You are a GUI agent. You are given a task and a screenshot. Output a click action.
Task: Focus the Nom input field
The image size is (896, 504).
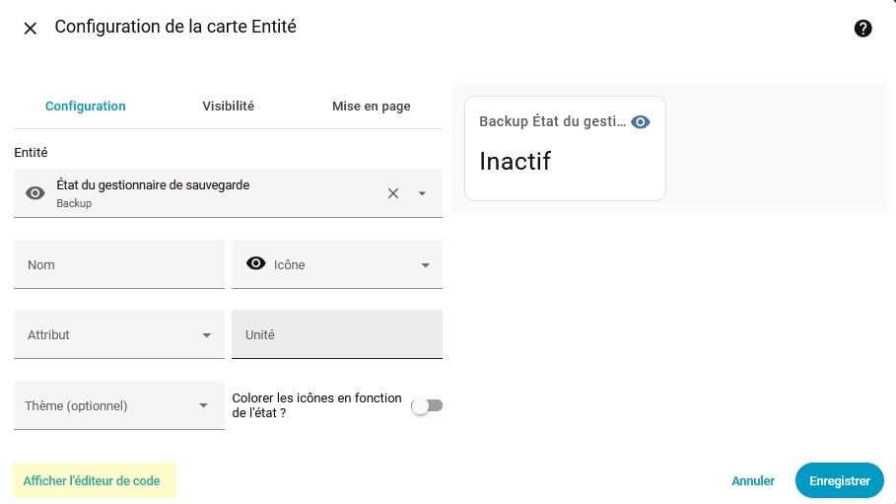[x=118, y=264]
